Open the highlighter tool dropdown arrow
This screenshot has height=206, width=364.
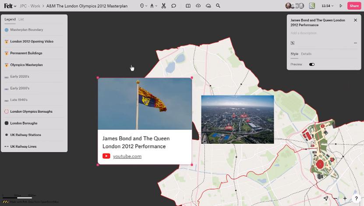[x=156, y=6]
